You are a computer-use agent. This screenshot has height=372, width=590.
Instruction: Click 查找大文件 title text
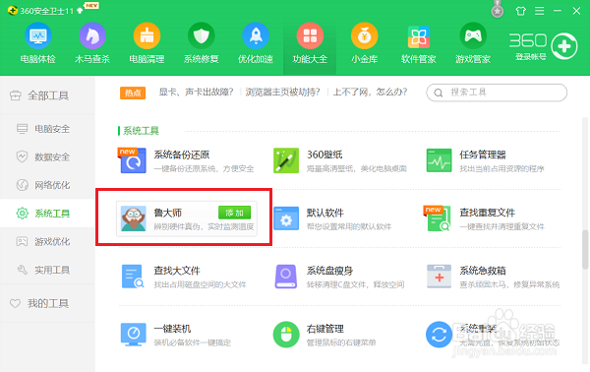(x=177, y=271)
